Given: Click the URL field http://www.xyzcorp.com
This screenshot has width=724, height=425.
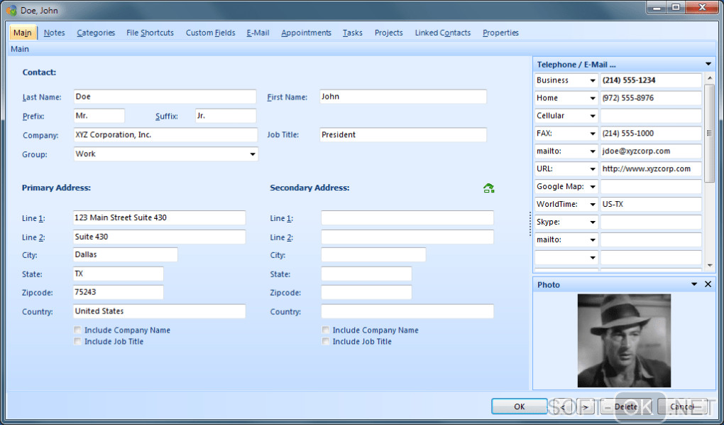Looking at the screenshot, I should point(651,169).
